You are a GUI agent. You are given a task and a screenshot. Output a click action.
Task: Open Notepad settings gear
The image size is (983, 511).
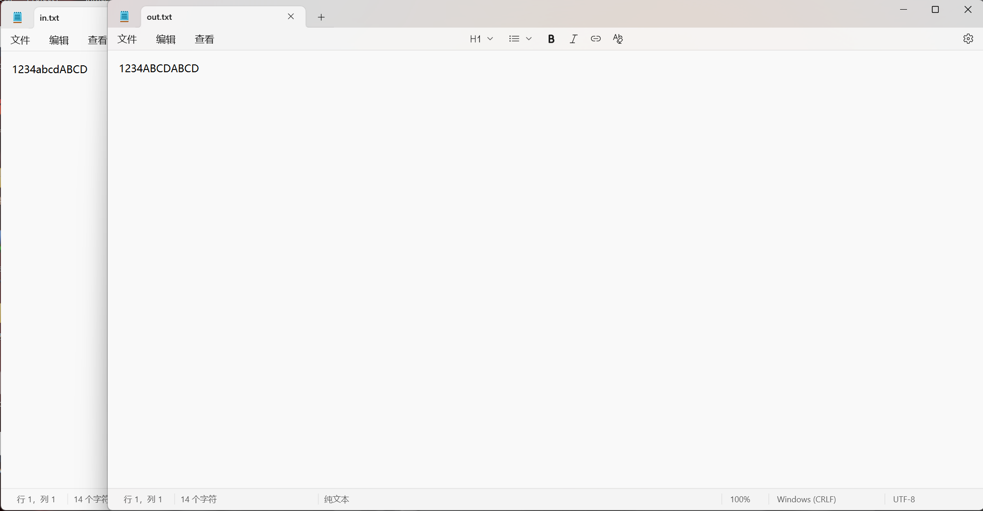click(x=968, y=39)
